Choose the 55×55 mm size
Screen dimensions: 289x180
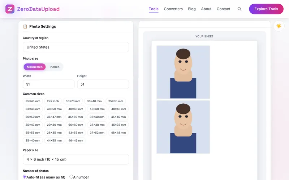(x=33, y=133)
